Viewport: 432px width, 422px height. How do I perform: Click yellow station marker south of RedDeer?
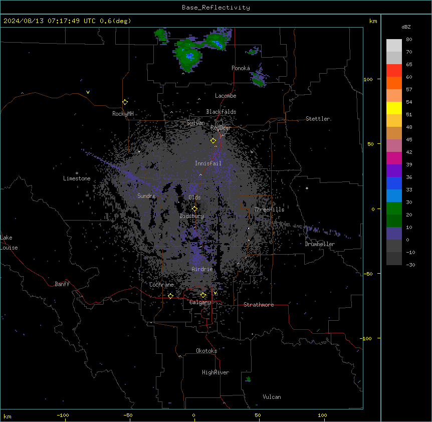point(213,141)
